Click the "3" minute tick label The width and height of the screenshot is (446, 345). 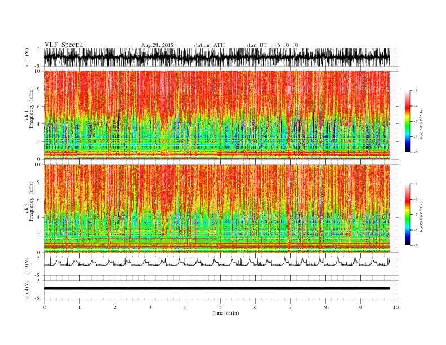click(150, 307)
